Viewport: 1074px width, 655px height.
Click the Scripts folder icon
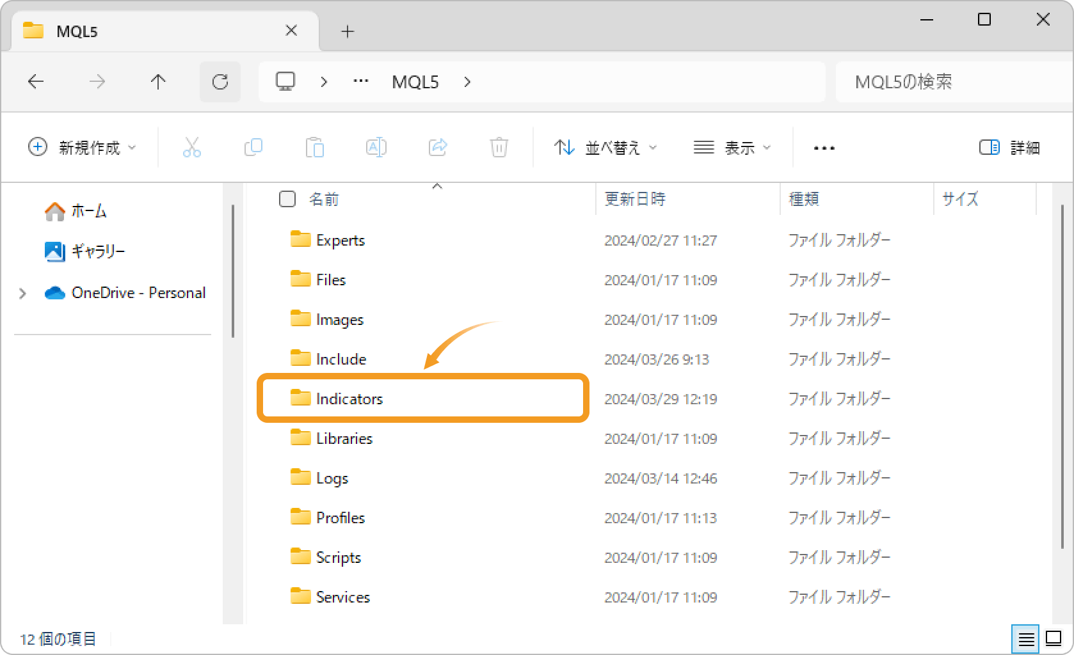(x=300, y=556)
